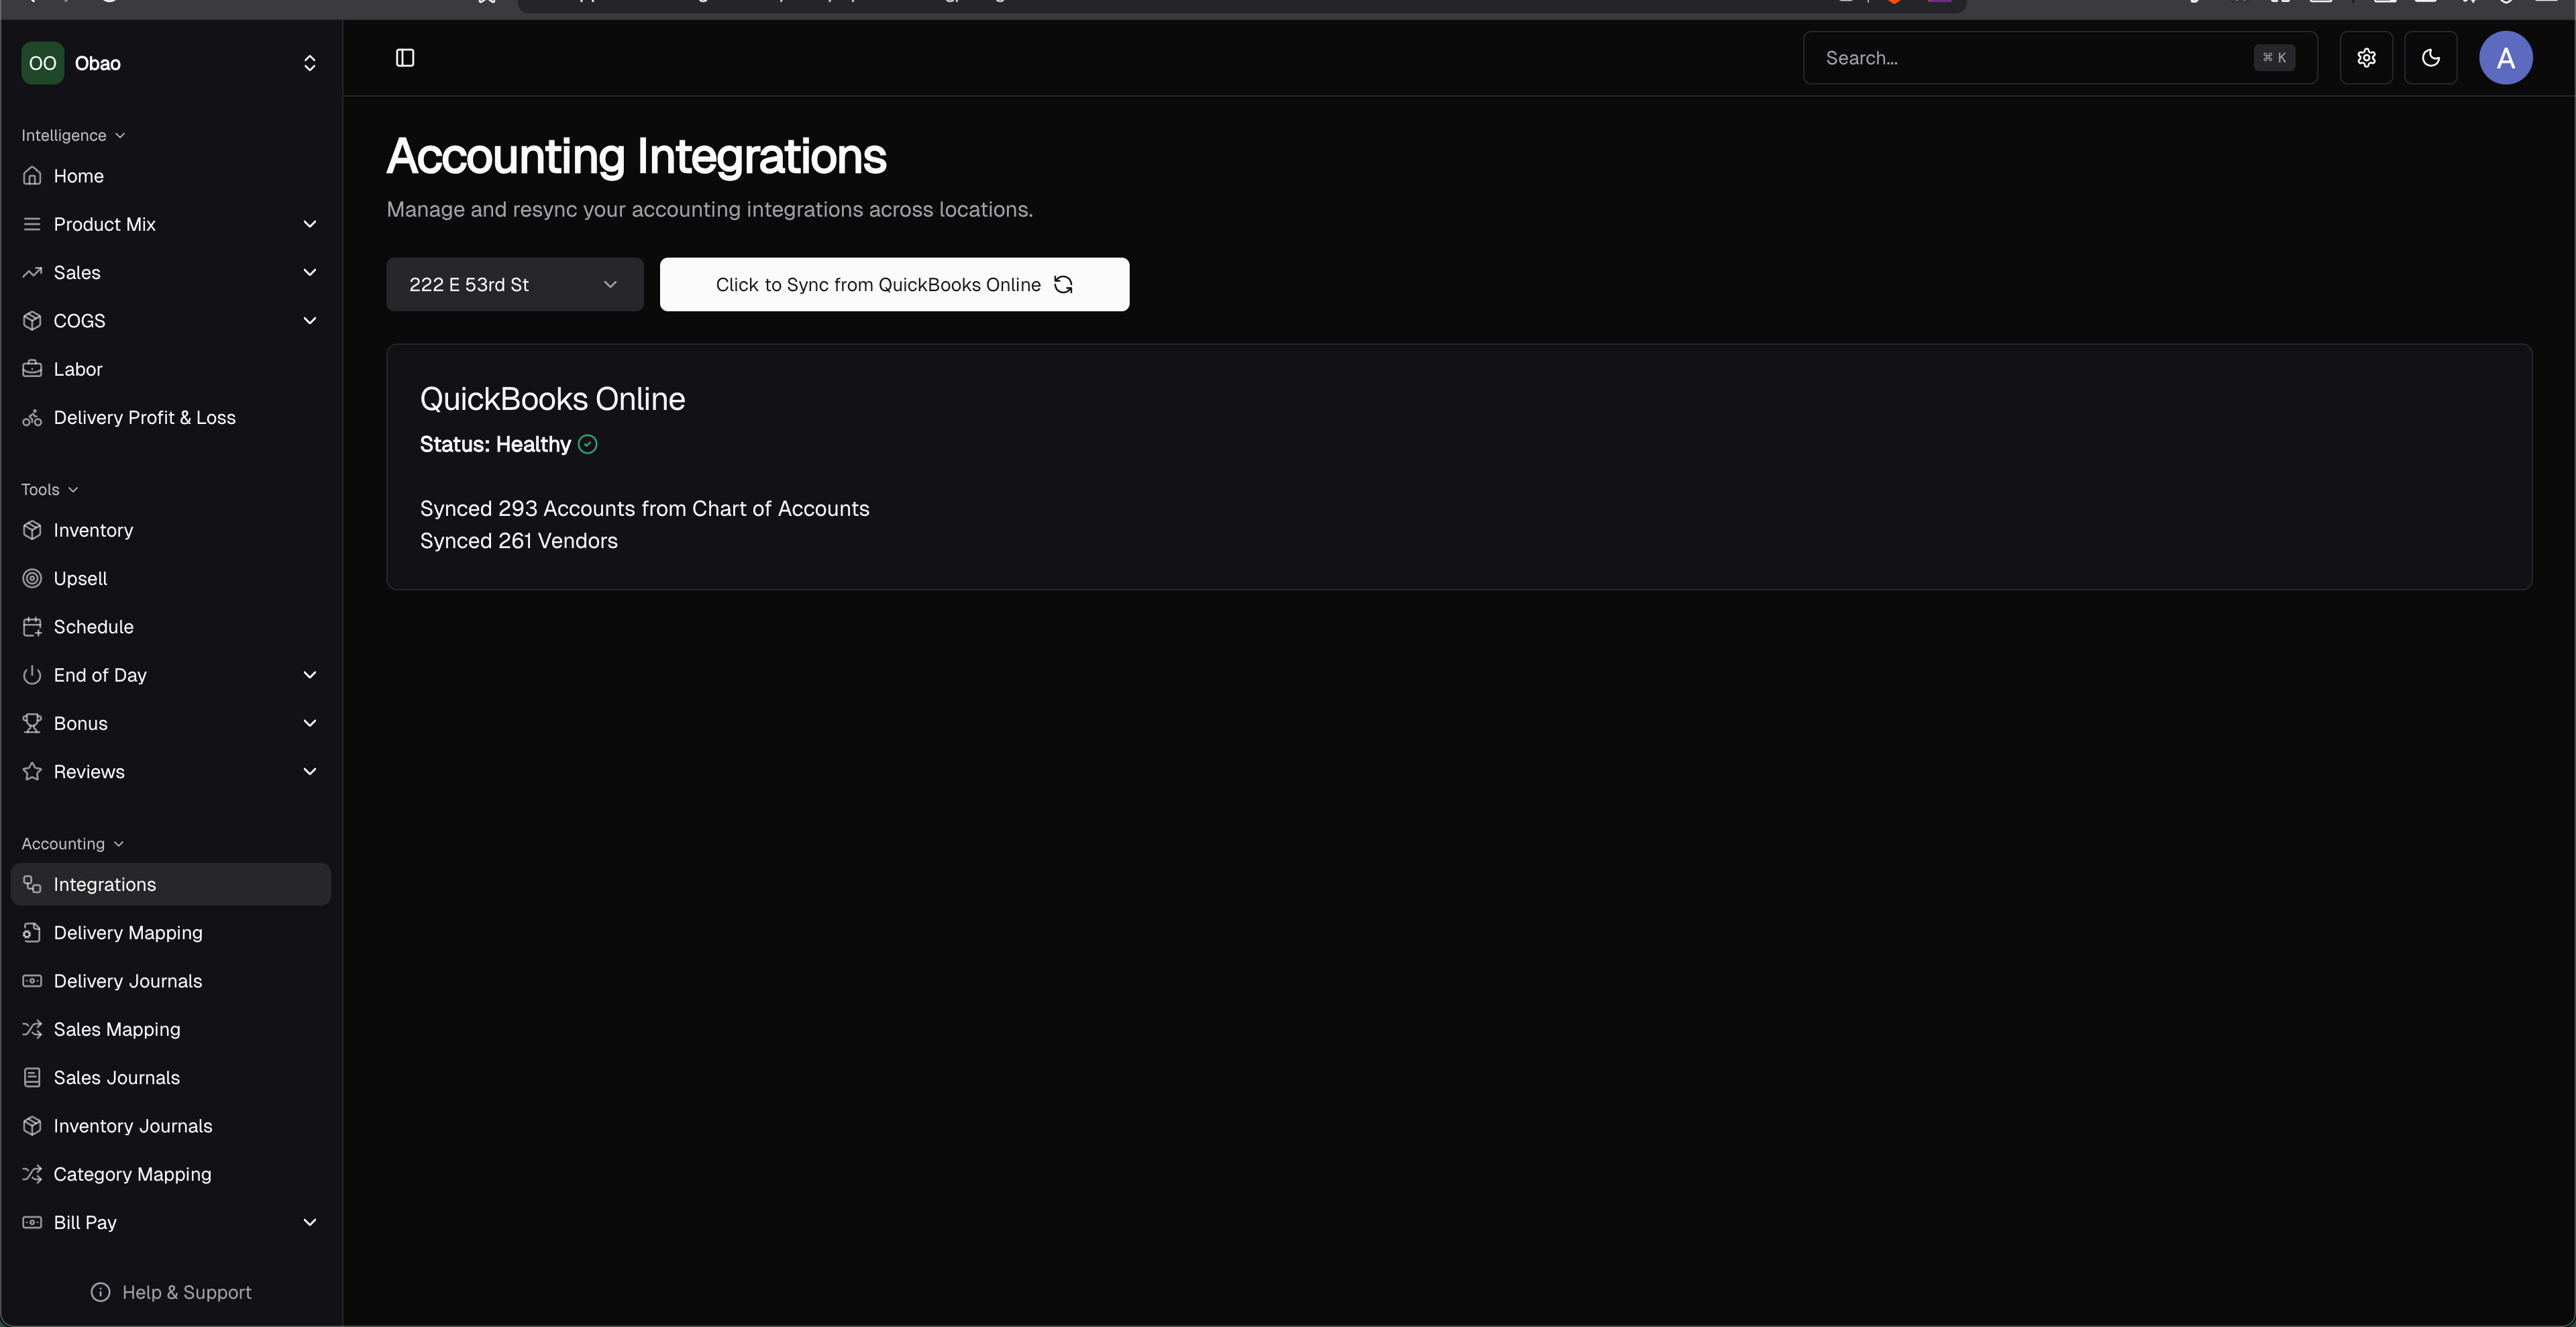Image resolution: width=2576 pixels, height=1327 pixels.
Task: Open Category Mapping page
Action: pyautogui.click(x=171, y=1174)
